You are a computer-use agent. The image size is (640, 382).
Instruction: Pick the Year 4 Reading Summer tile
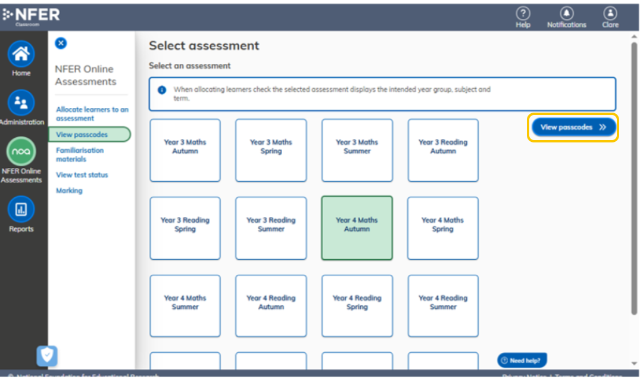443,306
